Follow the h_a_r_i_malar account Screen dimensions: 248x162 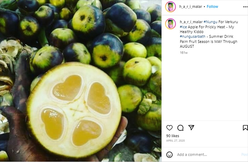(212, 7)
